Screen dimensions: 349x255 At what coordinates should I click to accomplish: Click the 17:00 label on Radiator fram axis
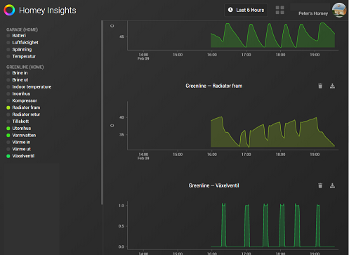click(x=246, y=155)
